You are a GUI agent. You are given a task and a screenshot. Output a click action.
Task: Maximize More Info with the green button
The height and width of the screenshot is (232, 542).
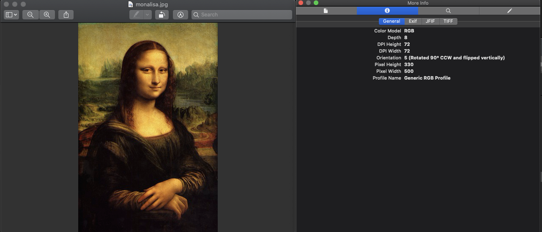316,3
